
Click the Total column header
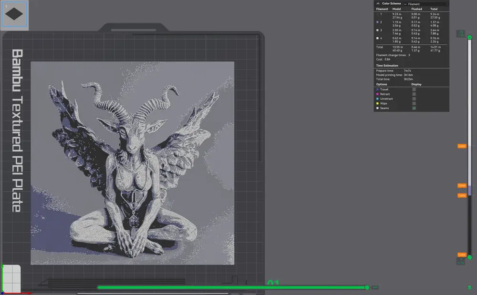point(434,9)
